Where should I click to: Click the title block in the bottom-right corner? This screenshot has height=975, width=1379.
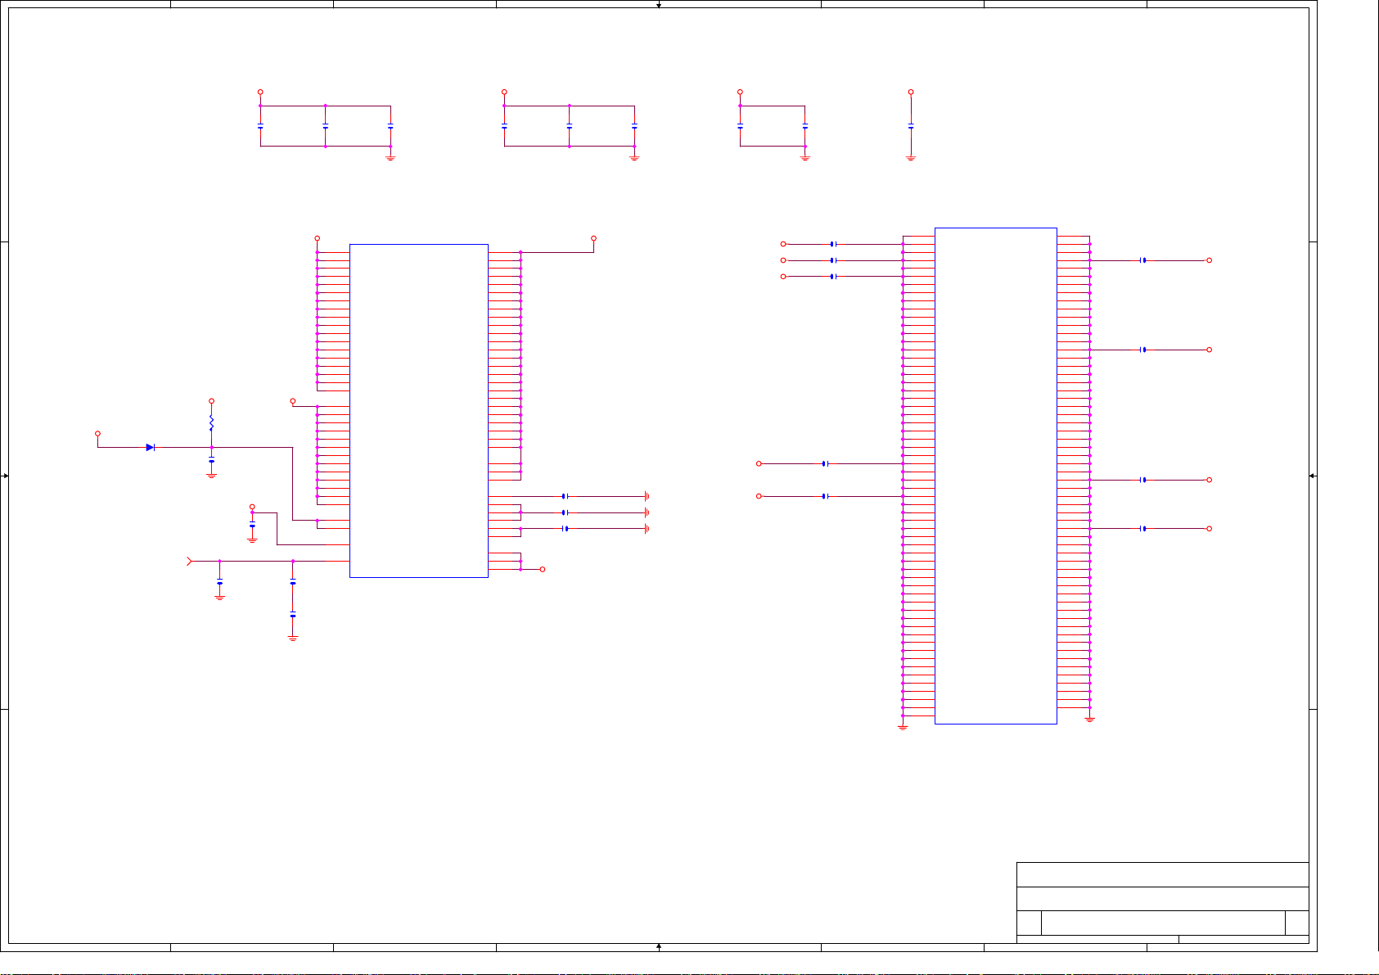pyautogui.click(x=1162, y=902)
